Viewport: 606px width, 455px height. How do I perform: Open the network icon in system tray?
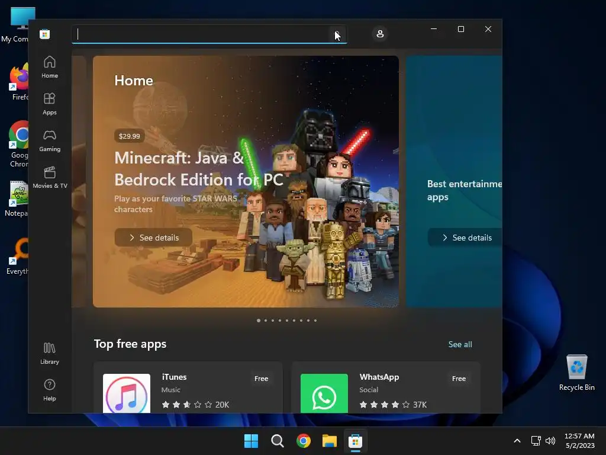click(536, 441)
